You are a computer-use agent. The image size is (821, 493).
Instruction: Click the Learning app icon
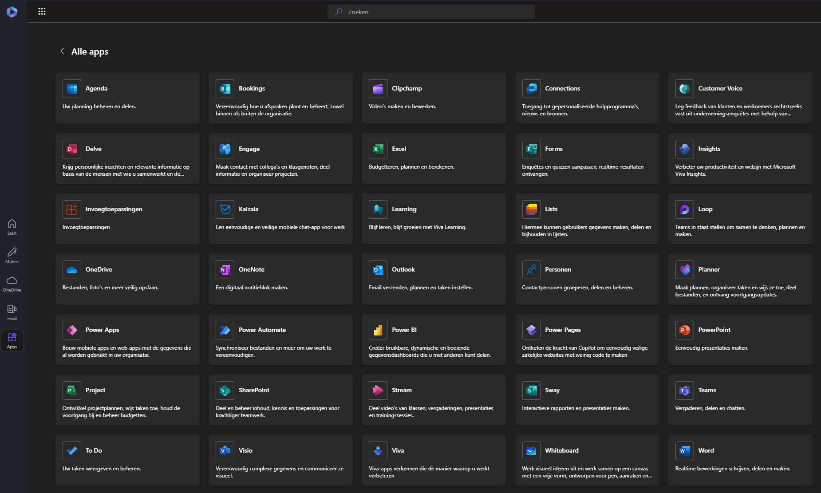[378, 209]
